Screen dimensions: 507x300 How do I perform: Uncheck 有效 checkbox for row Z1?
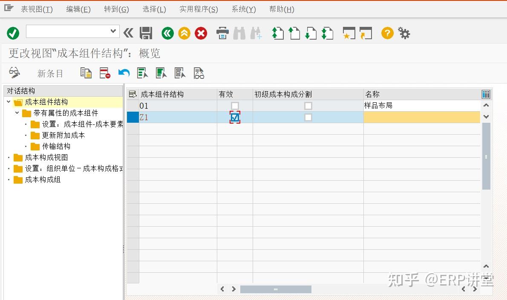coord(234,117)
